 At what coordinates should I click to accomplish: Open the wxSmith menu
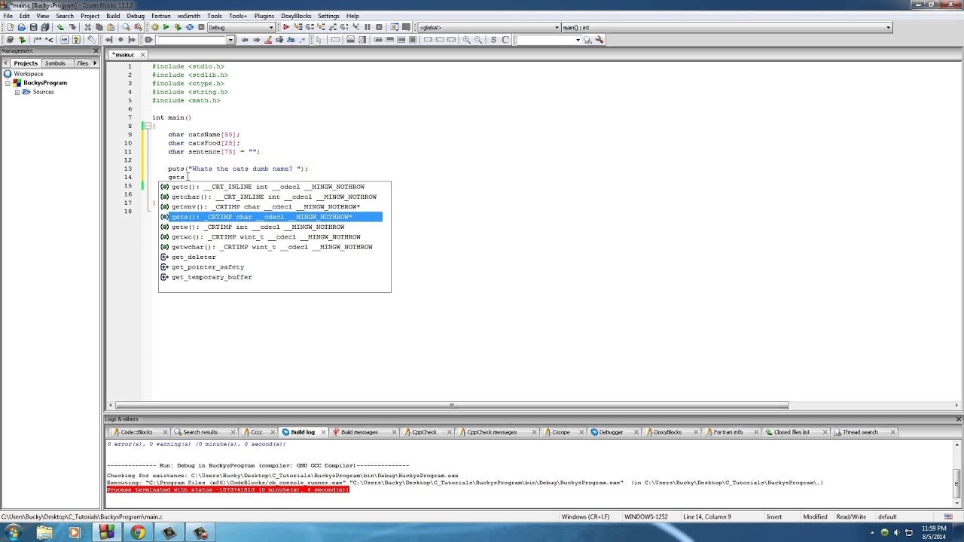click(x=189, y=16)
